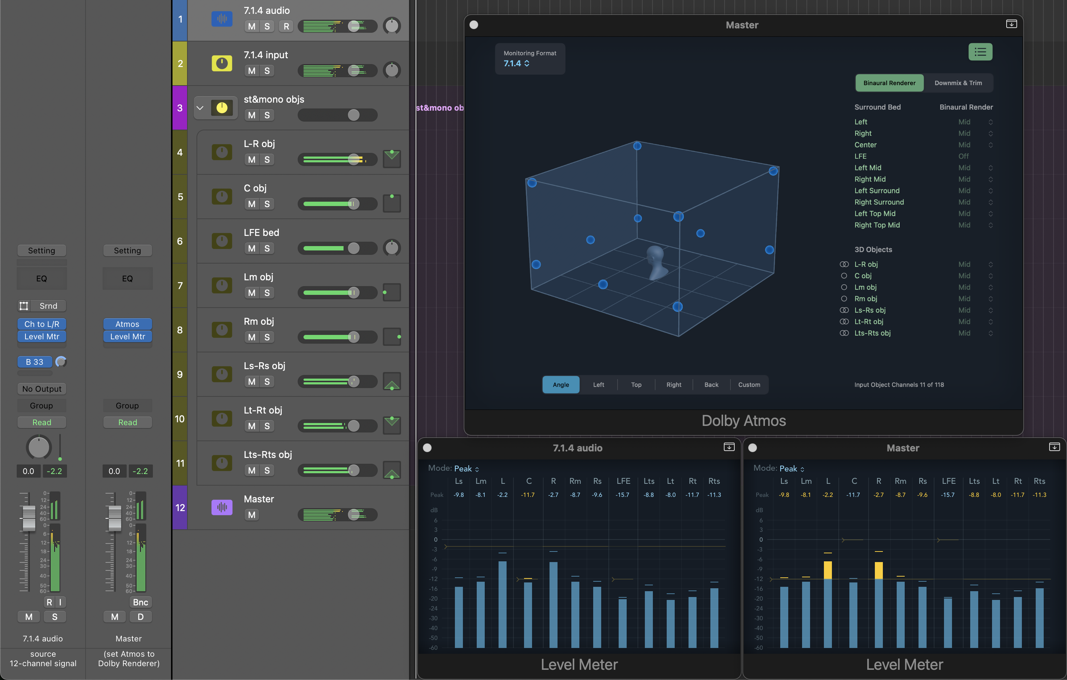Click the st&mono objs track icon
Screen dimensions: 1067x680
(222, 108)
